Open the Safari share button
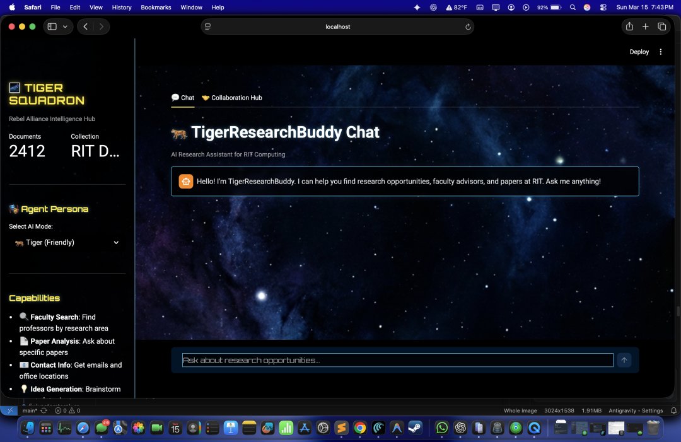Image resolution: width=681 pixels, height=442 pixels. (629, 26)
